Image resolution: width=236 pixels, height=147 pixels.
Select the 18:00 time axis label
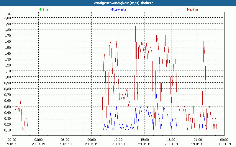tap(171, 140)
